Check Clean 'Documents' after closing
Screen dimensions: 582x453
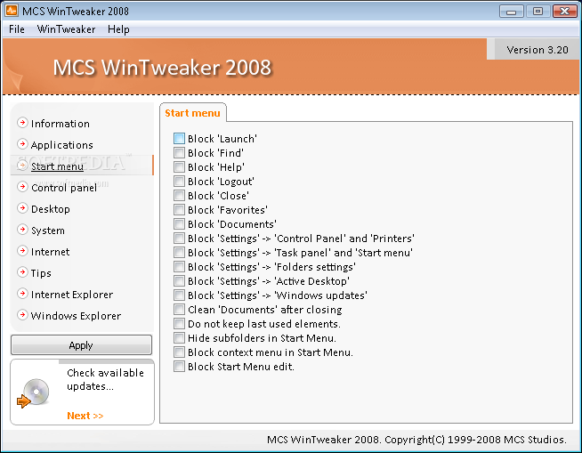click(179, 310)
